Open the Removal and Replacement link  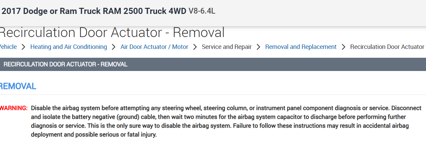301,47
